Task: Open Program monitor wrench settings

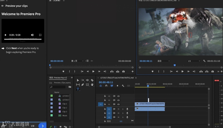Action: tap(204, 61)
